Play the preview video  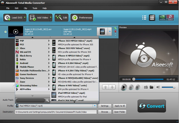coord(124,87)
